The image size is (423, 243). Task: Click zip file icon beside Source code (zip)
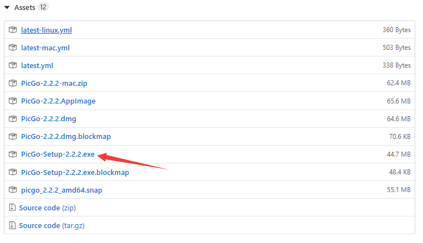point(12,207)
